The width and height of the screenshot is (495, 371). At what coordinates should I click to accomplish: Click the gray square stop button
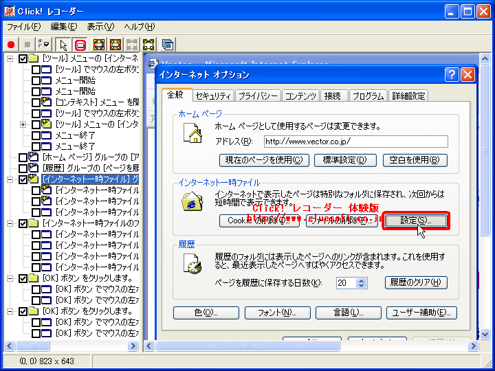click(x=27, y=45)
